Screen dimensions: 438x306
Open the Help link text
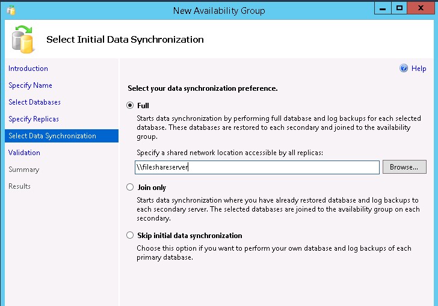tap(419, 69)
